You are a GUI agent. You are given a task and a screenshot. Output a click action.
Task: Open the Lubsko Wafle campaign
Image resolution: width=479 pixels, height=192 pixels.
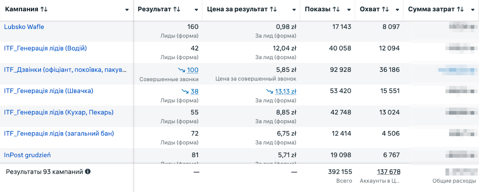coord(24,27)
